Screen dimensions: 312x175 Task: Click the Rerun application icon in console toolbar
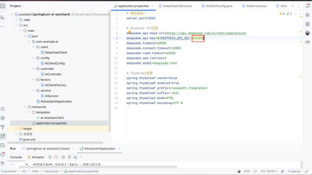50,157
